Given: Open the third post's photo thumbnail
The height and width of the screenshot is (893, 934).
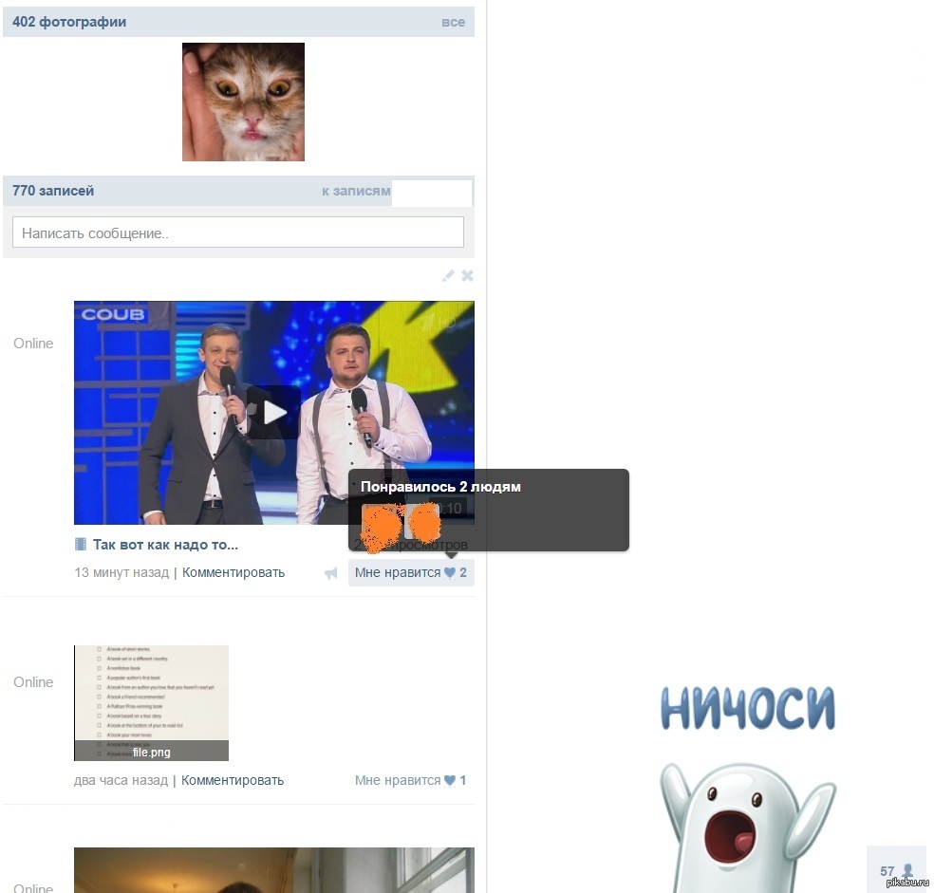Looking at the screenshot, I should [274, 870].
